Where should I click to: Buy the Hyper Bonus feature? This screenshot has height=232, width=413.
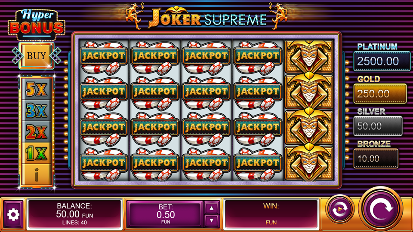pyautogui.click(x=36, y=56)
